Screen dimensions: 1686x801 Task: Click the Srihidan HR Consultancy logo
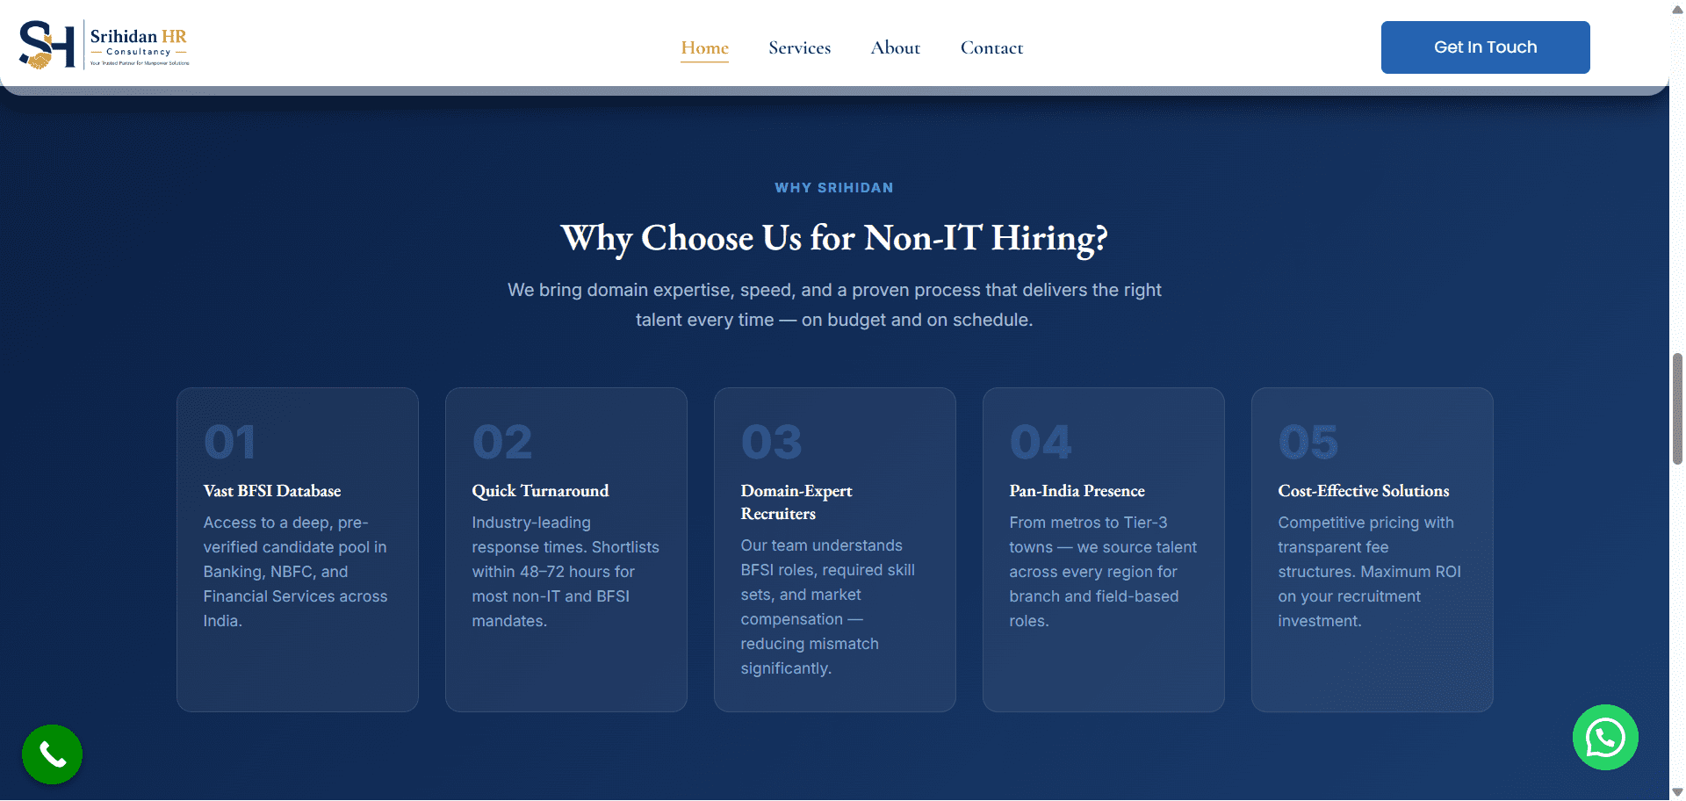click(104, 45)
